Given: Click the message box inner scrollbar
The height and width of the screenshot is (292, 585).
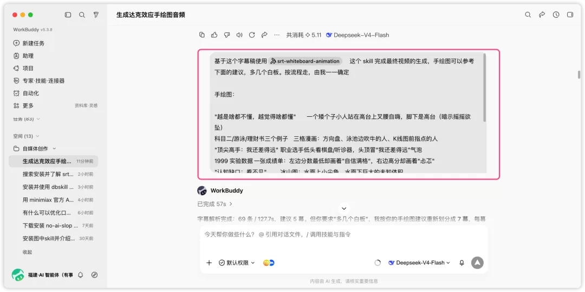Looking at the screenshot, I should tap(484, 88).
